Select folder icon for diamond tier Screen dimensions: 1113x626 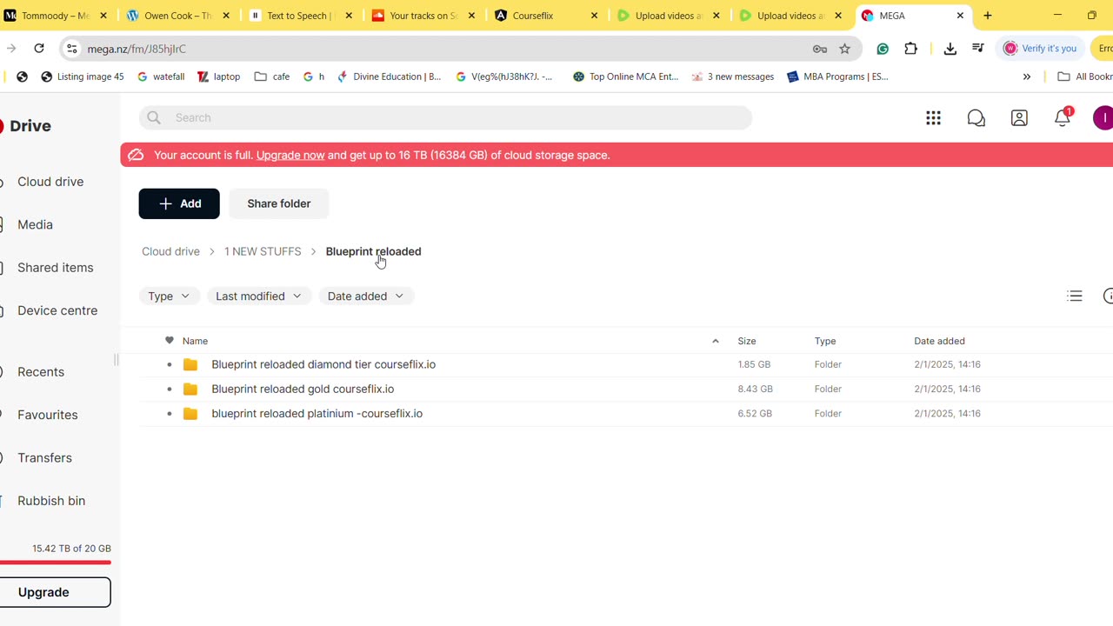[190, 365]
